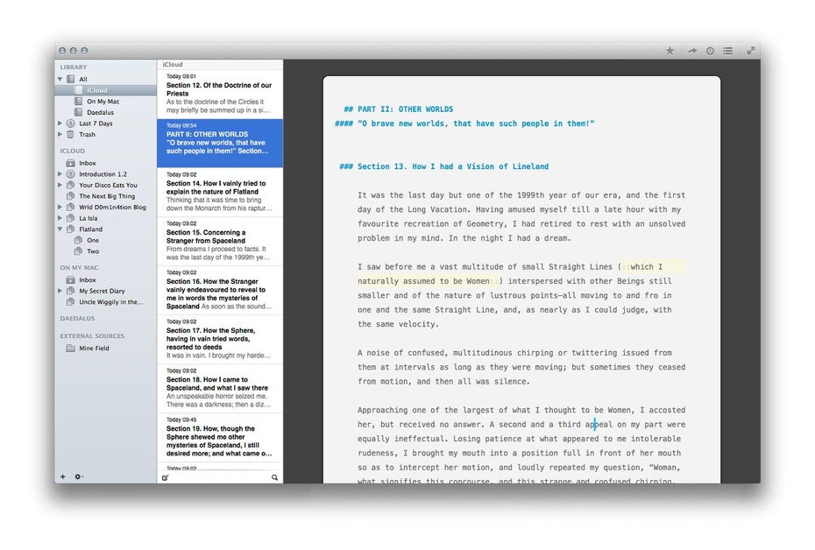
Task: Expand the Wrld D0m1n4tion Blog group
Action: 60,207
